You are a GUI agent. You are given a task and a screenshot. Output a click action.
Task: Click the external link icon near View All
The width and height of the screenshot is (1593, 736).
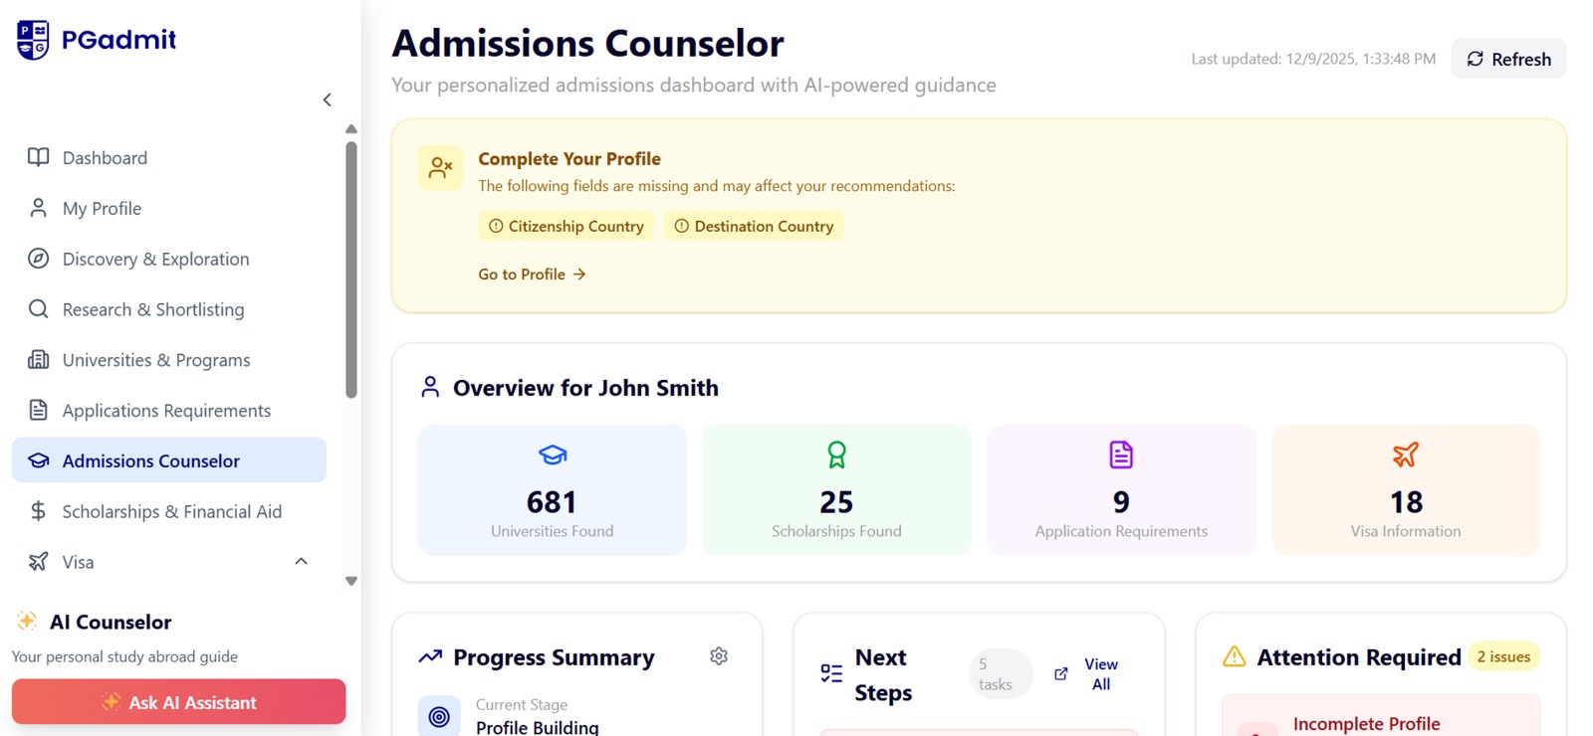click(x=1061, y=673)
